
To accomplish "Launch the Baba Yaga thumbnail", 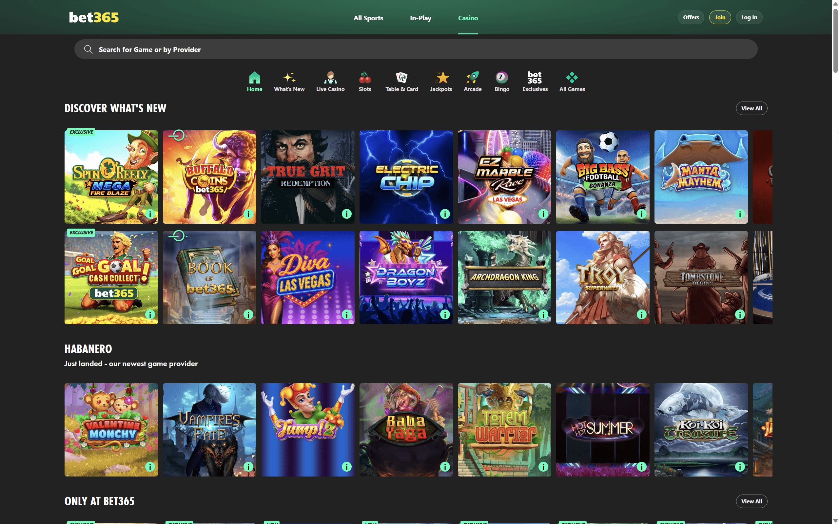I will click(406, 429).
